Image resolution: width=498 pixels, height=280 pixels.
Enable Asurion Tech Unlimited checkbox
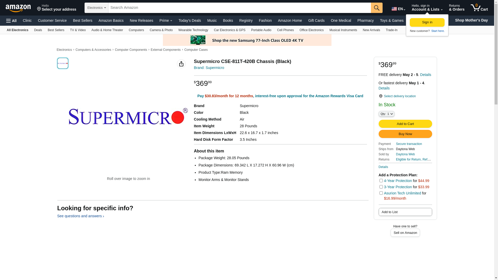coord(381,193)
